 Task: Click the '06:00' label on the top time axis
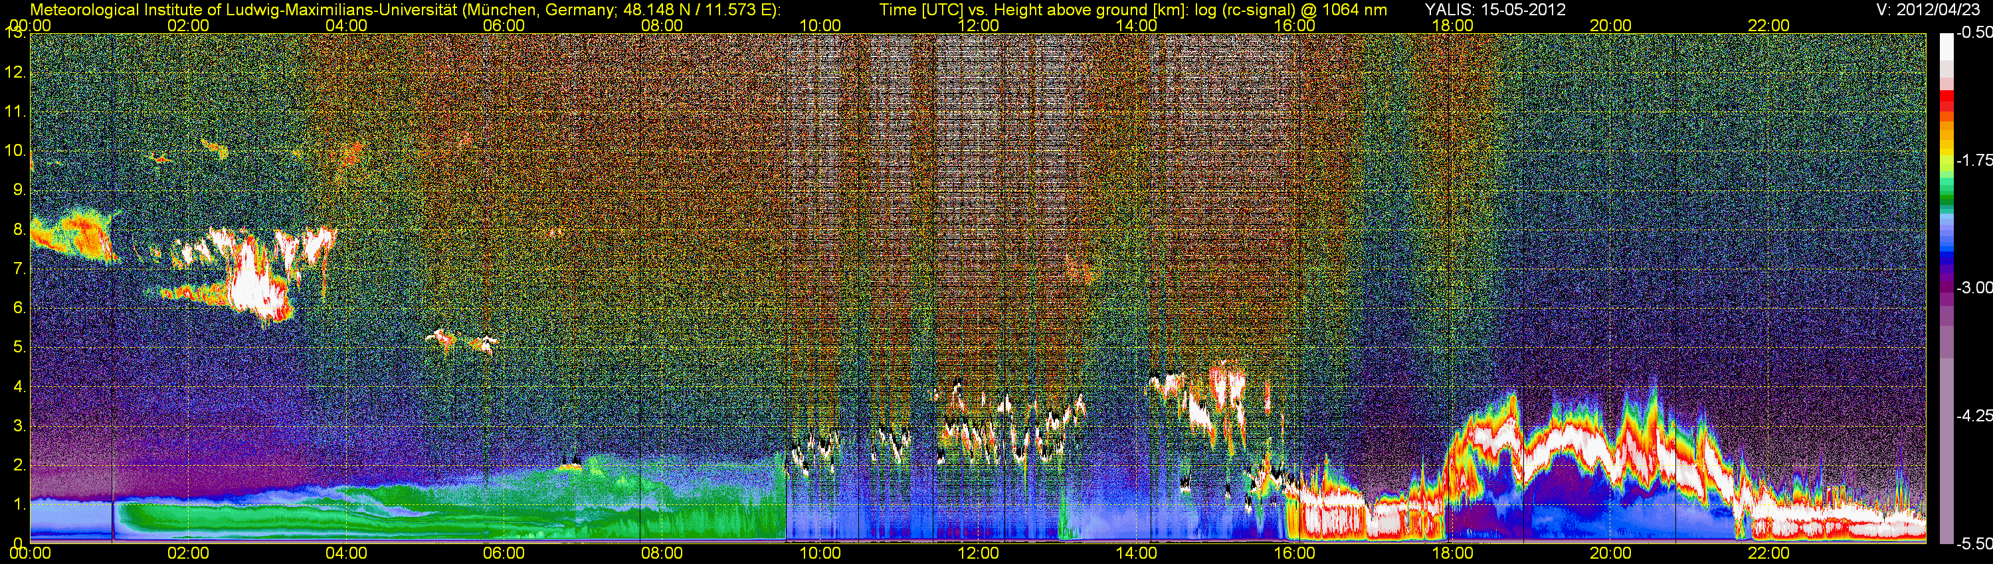point(504,25)
